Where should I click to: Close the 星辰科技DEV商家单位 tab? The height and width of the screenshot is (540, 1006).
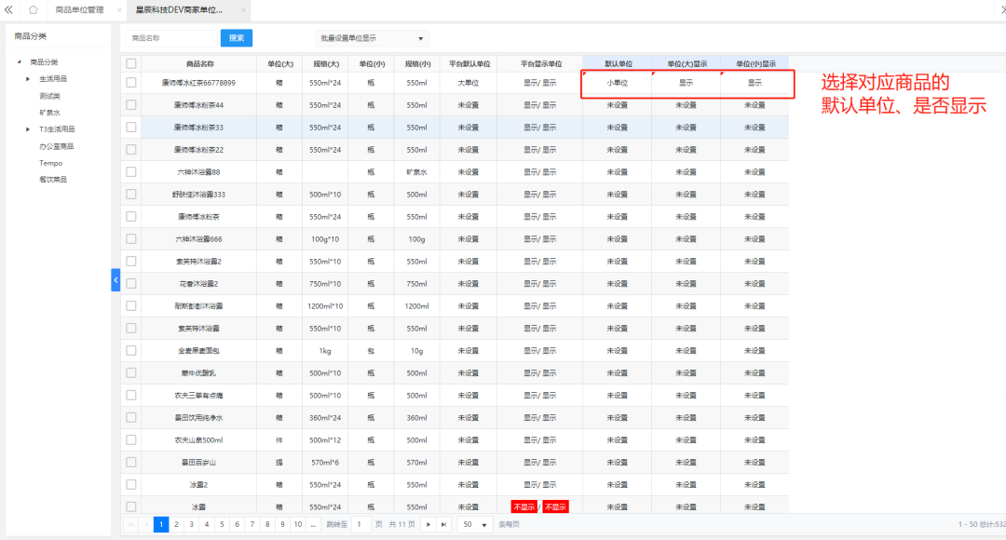click(x=243, y=10)
